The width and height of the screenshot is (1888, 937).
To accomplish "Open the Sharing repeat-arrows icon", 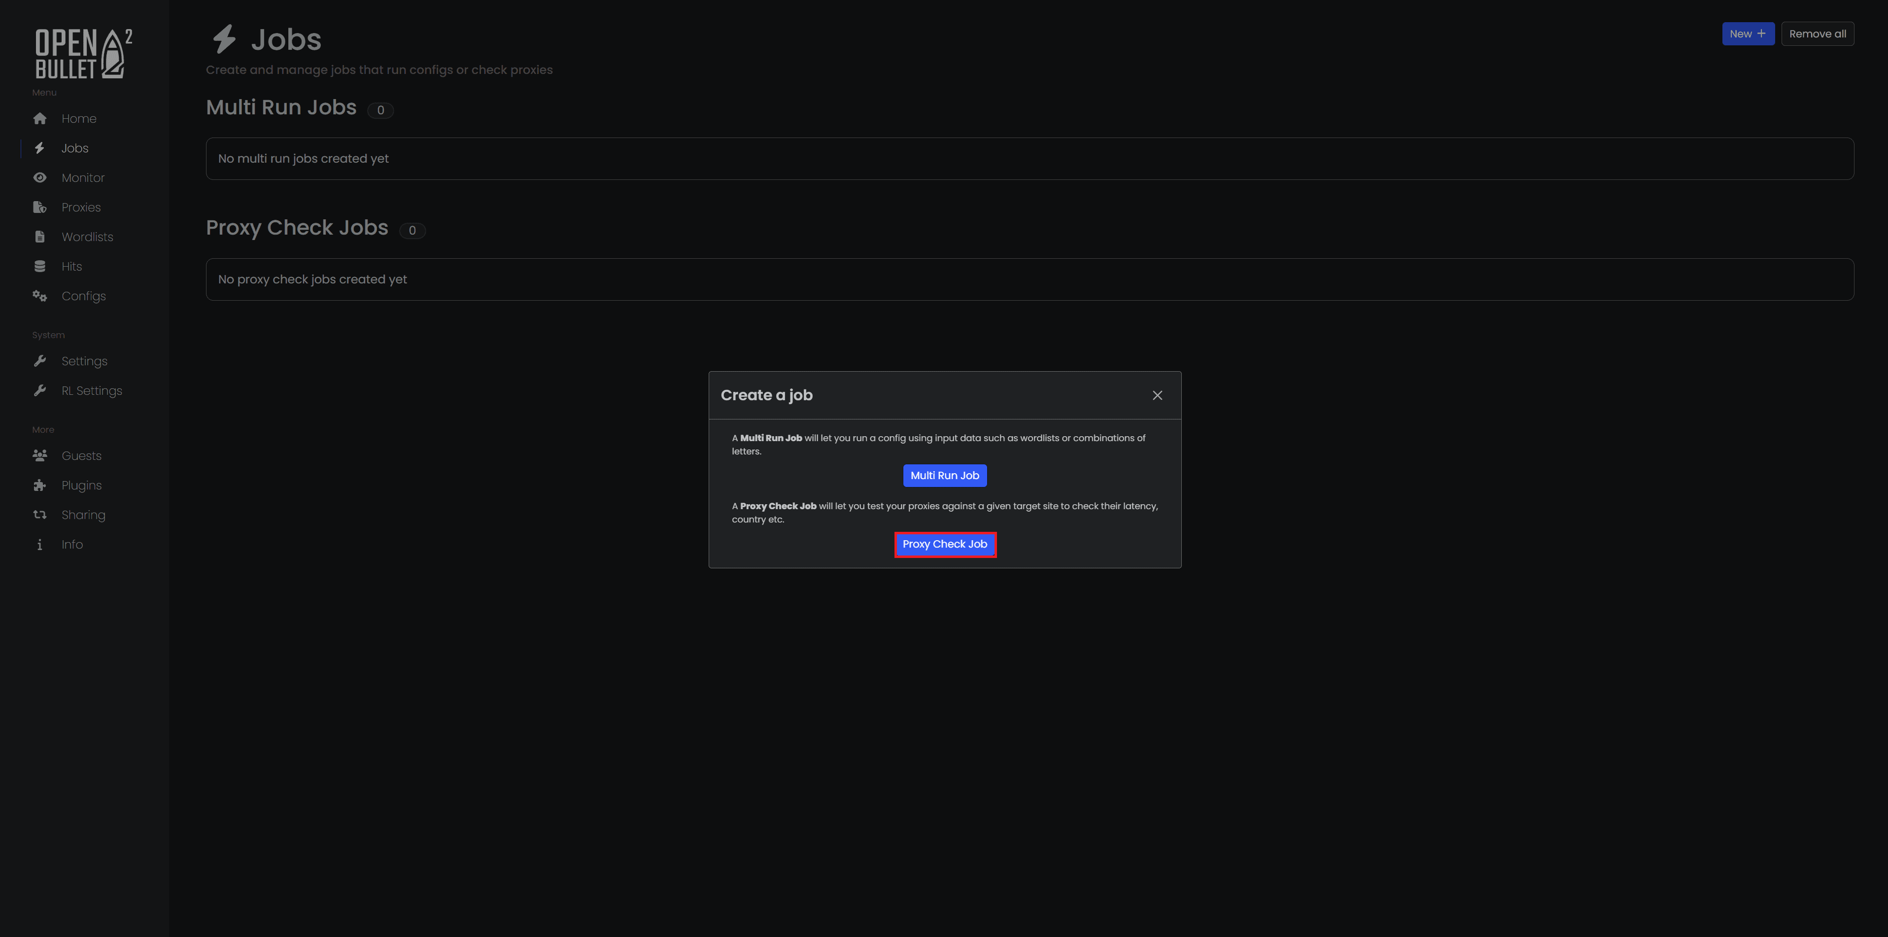I will (39, 514).
